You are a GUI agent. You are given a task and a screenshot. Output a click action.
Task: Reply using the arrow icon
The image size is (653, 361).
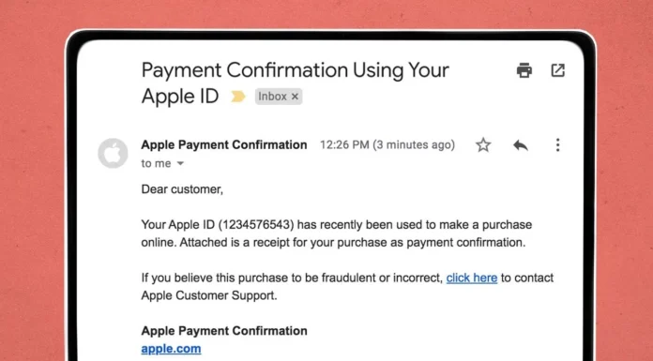point(521,145)
